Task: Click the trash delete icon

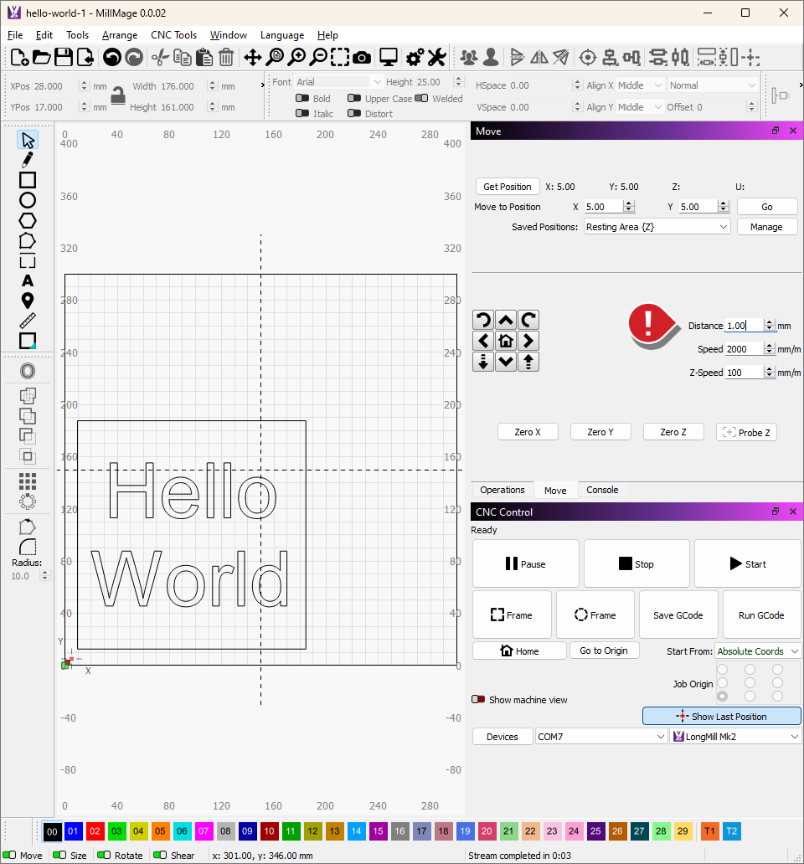Action: 226,58
